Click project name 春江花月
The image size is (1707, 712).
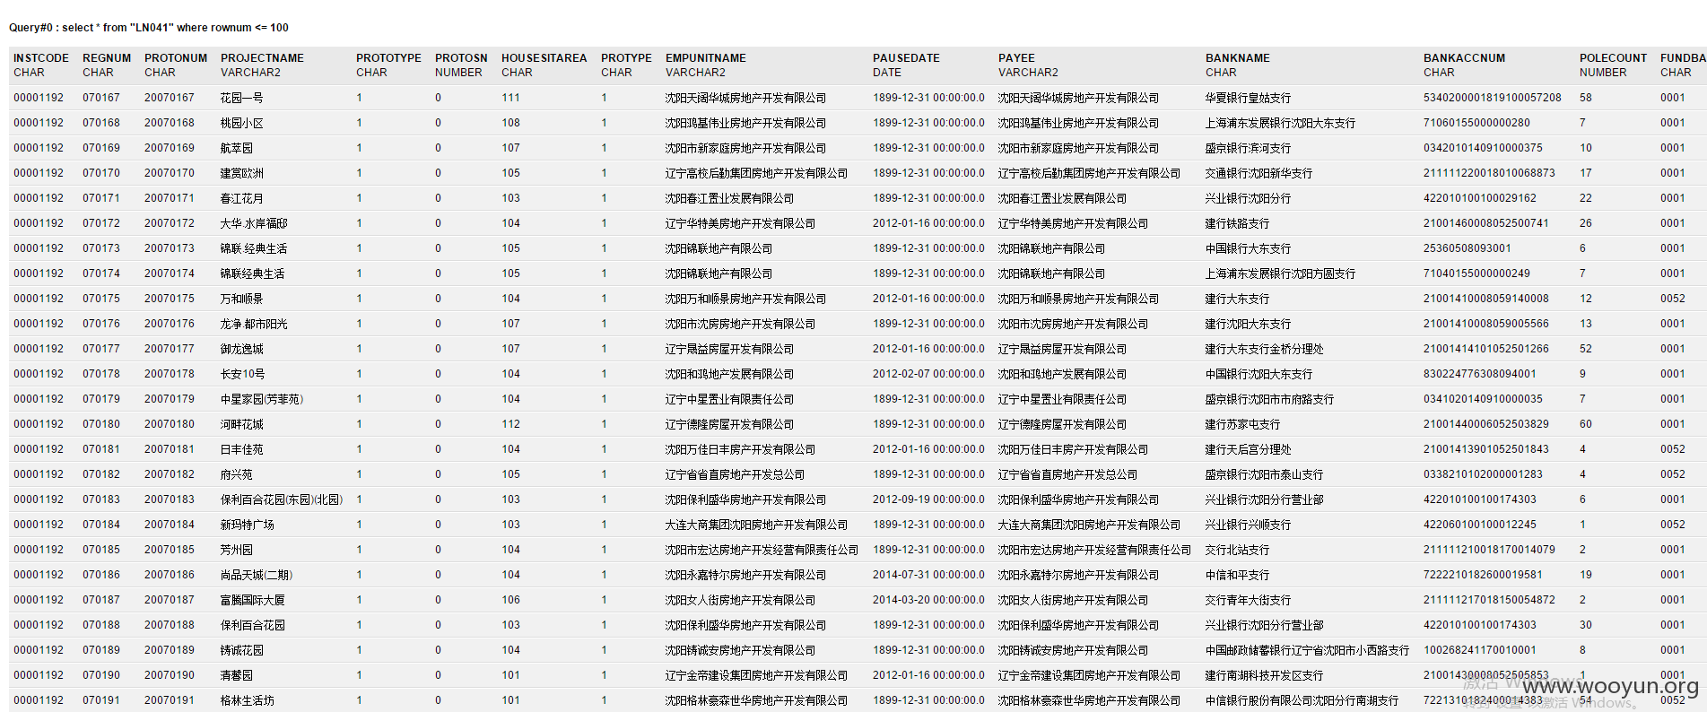click(242, 198)
